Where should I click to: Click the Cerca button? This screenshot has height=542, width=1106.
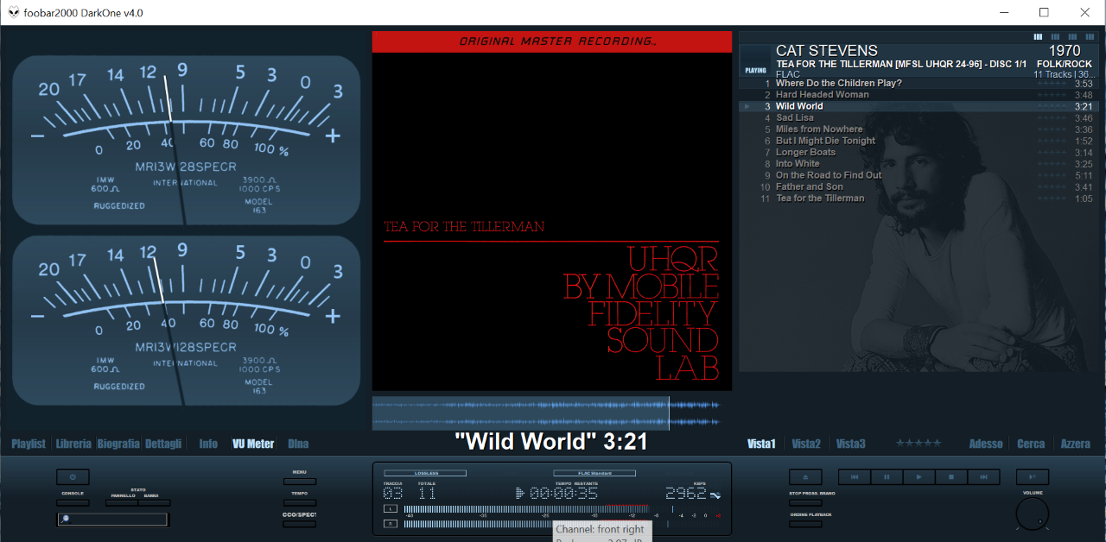coord(1031,444)
